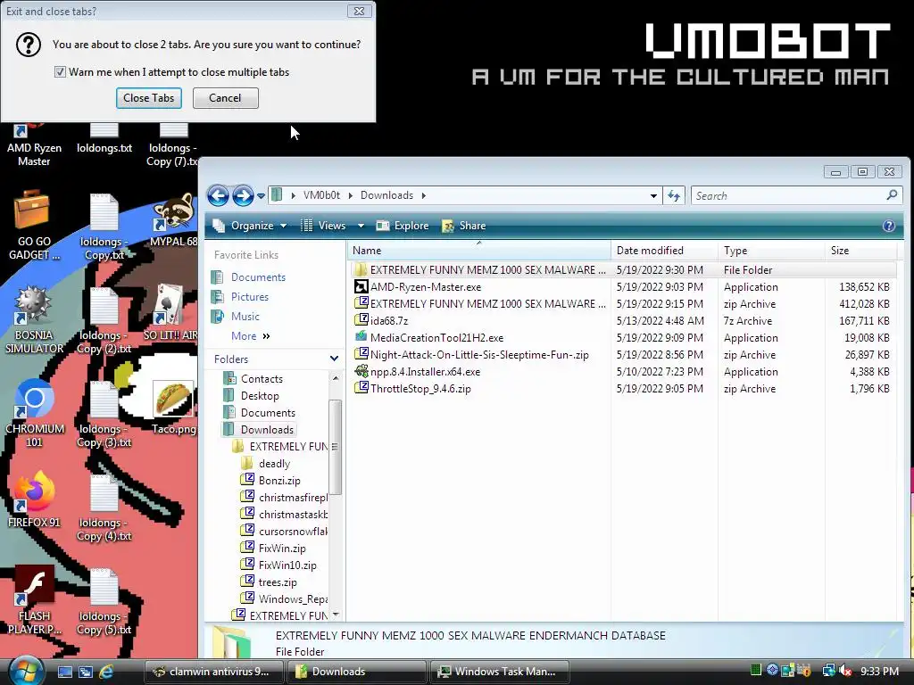Select ThrottleStop_9.4.6.zip file icon
This screenshot has width=914, height=685.
point(361,388)
